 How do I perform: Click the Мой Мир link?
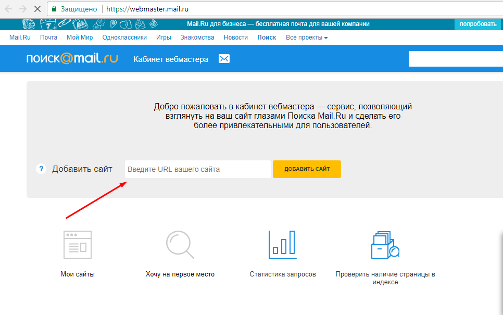coord(80,37)
